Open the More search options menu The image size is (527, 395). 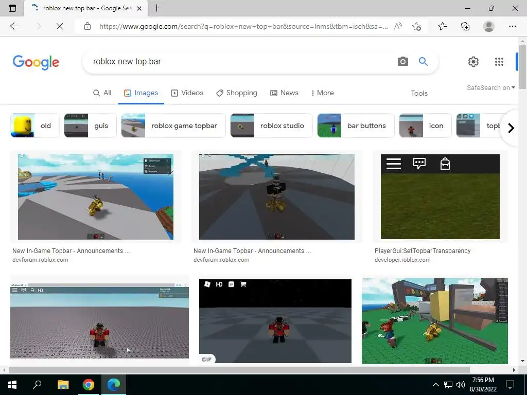tap(322, 93)
